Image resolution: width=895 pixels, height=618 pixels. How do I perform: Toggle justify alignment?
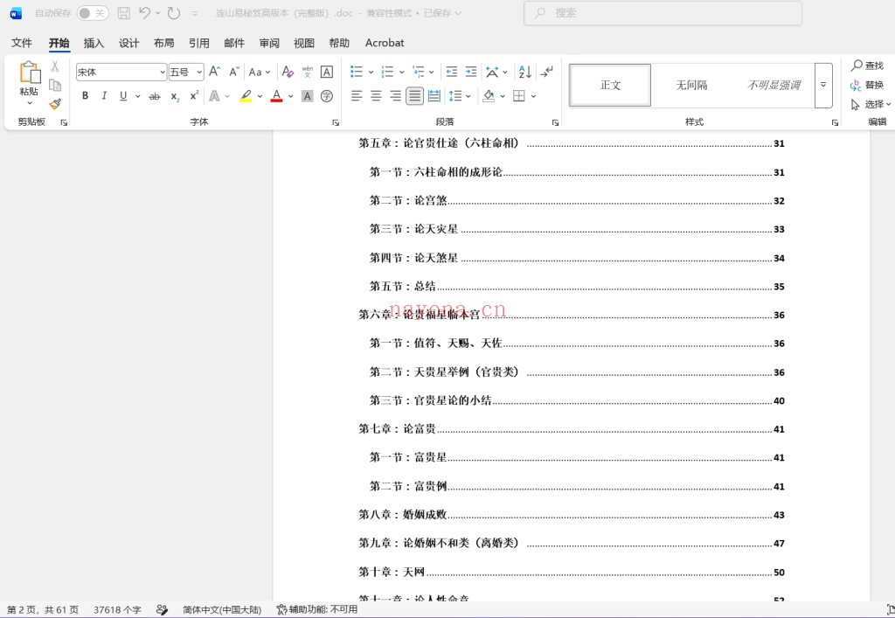click(x=415, y=96)
